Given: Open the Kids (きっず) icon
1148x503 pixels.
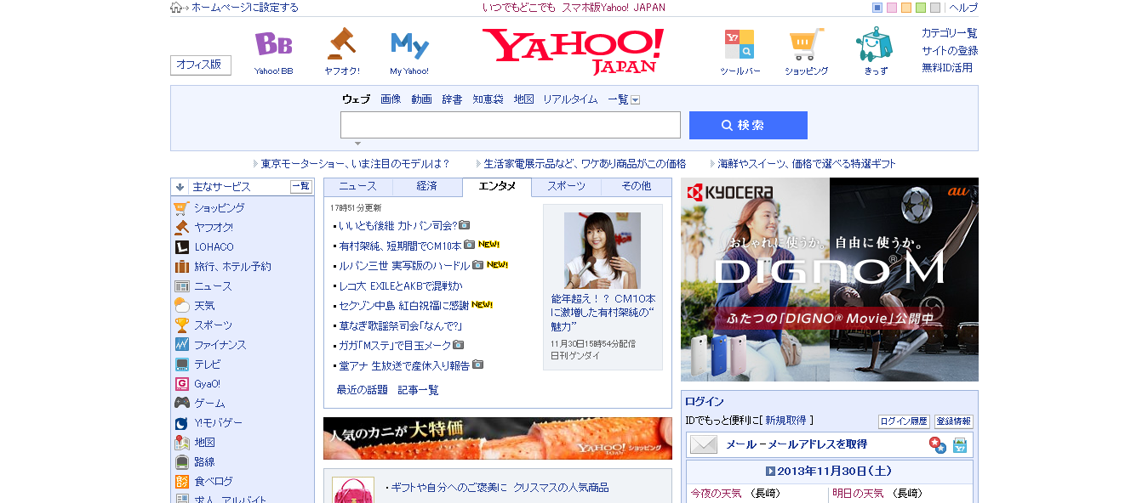Looking at the screenshot, I should coord(874,43).
